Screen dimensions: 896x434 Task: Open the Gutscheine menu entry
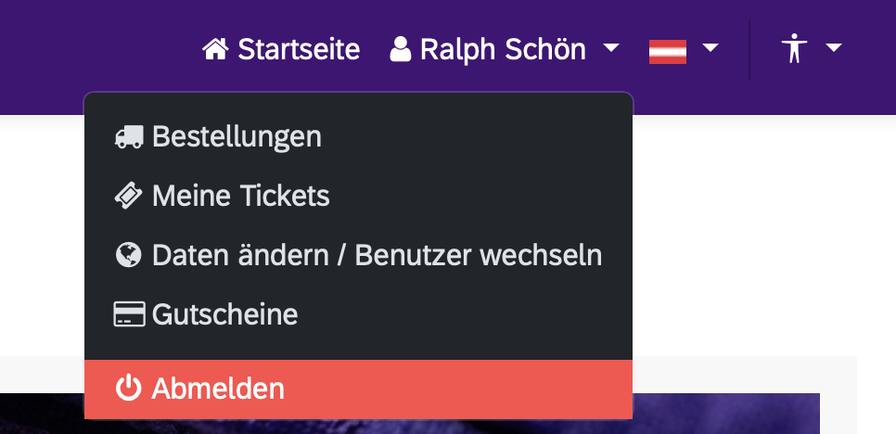pyautogui.click(x=225, y=315)
